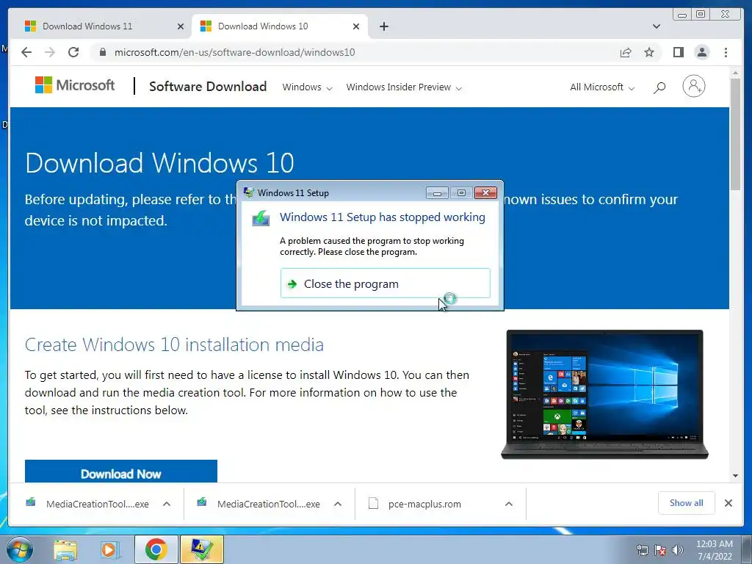Click the address bar URL
752x564 pixels.
point(234,52)
